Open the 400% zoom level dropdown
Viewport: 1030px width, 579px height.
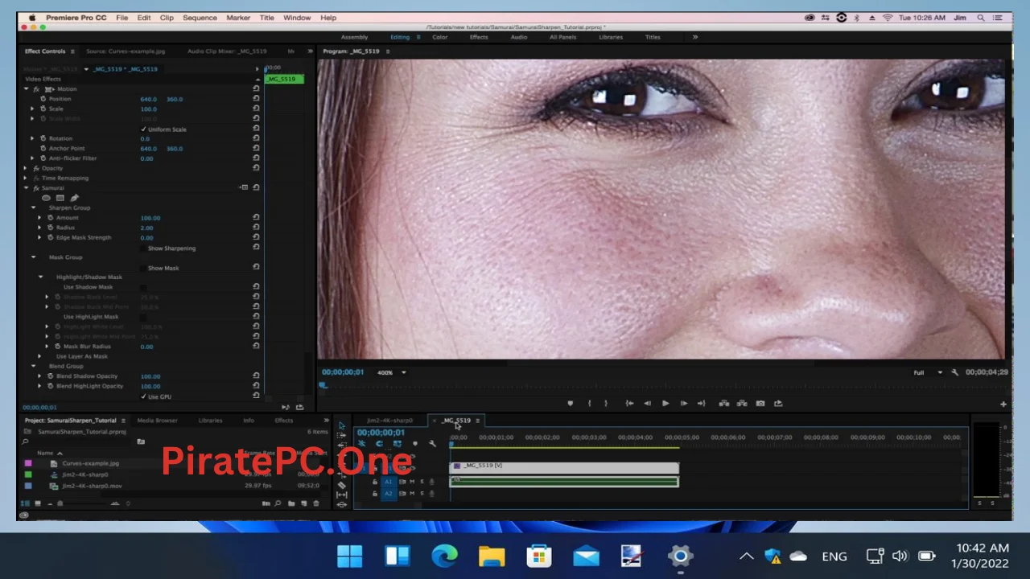(x=392, y=372)
